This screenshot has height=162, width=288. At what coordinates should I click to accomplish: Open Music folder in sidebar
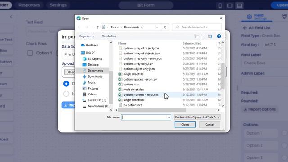pos(89,82)
